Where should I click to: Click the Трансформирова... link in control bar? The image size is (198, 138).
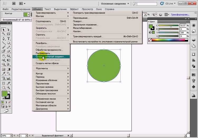[x=180, y=14]
